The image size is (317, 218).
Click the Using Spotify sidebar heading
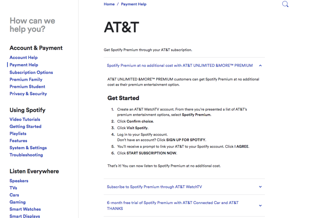pos(28,110)
